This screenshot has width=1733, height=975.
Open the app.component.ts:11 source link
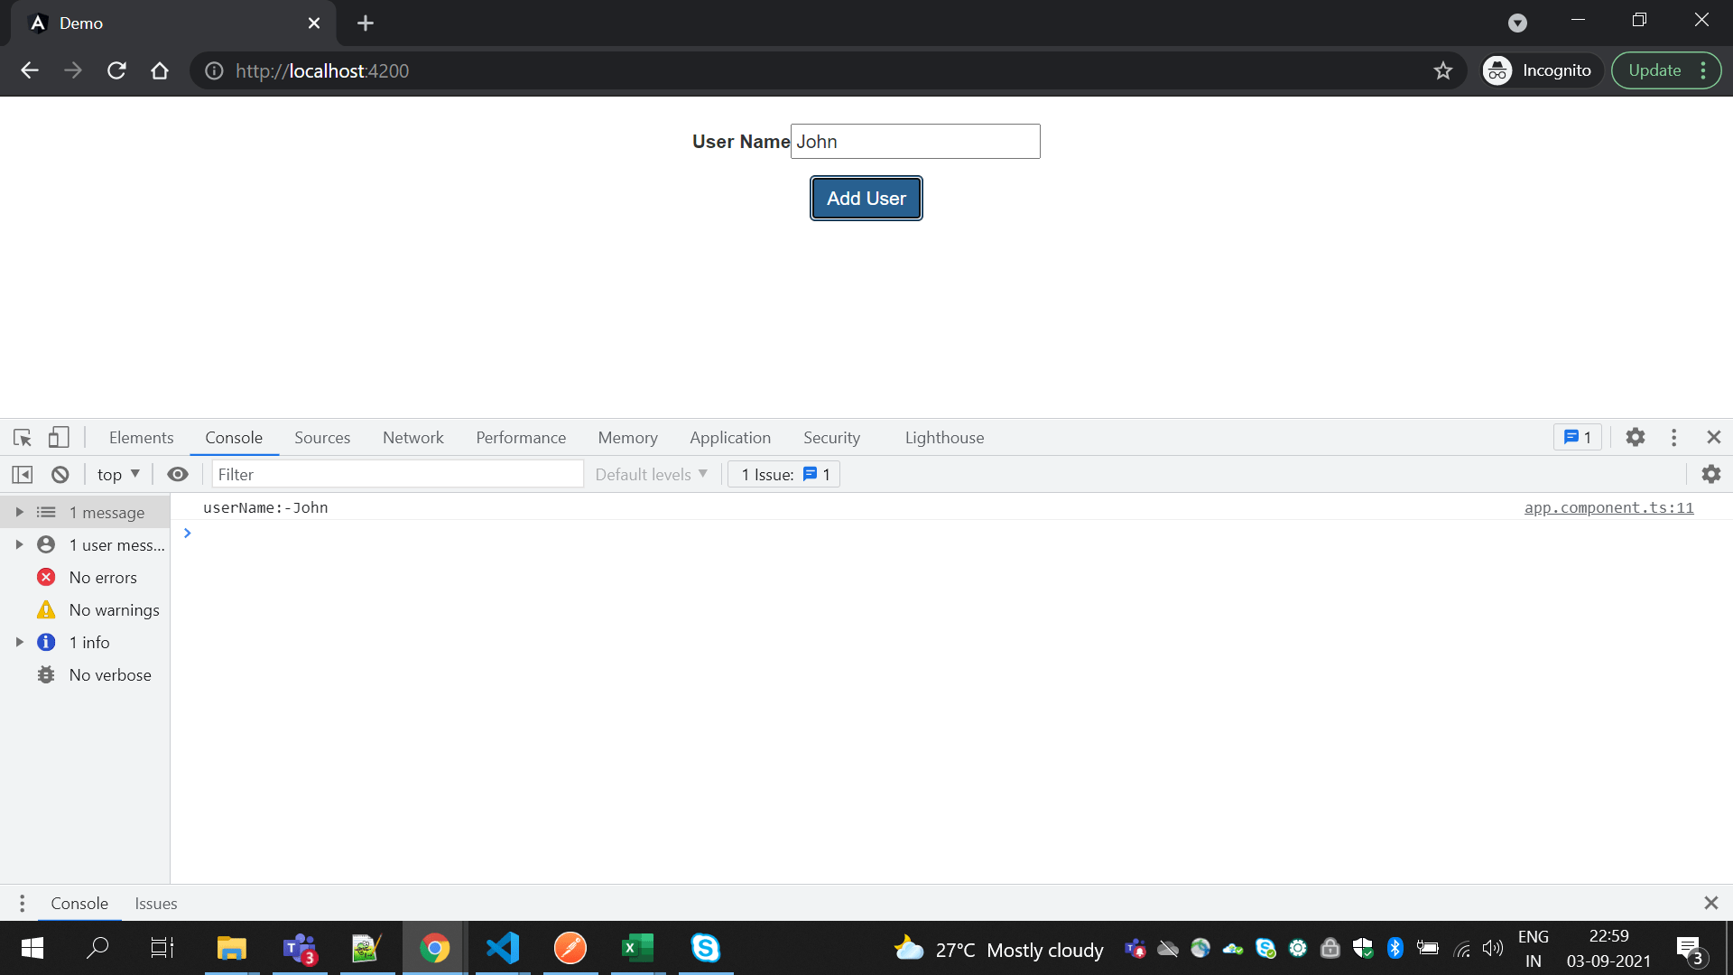pos(1609,507)
